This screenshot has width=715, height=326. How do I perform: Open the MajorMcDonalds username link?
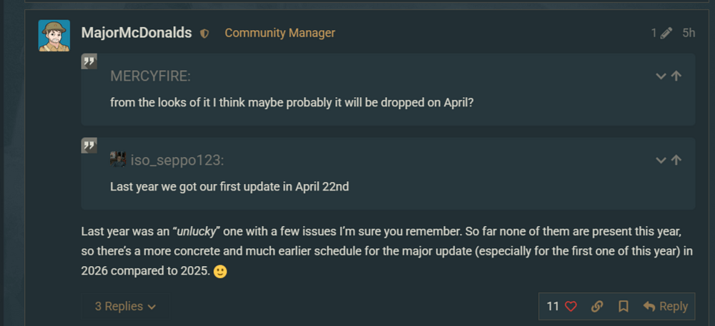pyautogui.click(x=138, y=33)
